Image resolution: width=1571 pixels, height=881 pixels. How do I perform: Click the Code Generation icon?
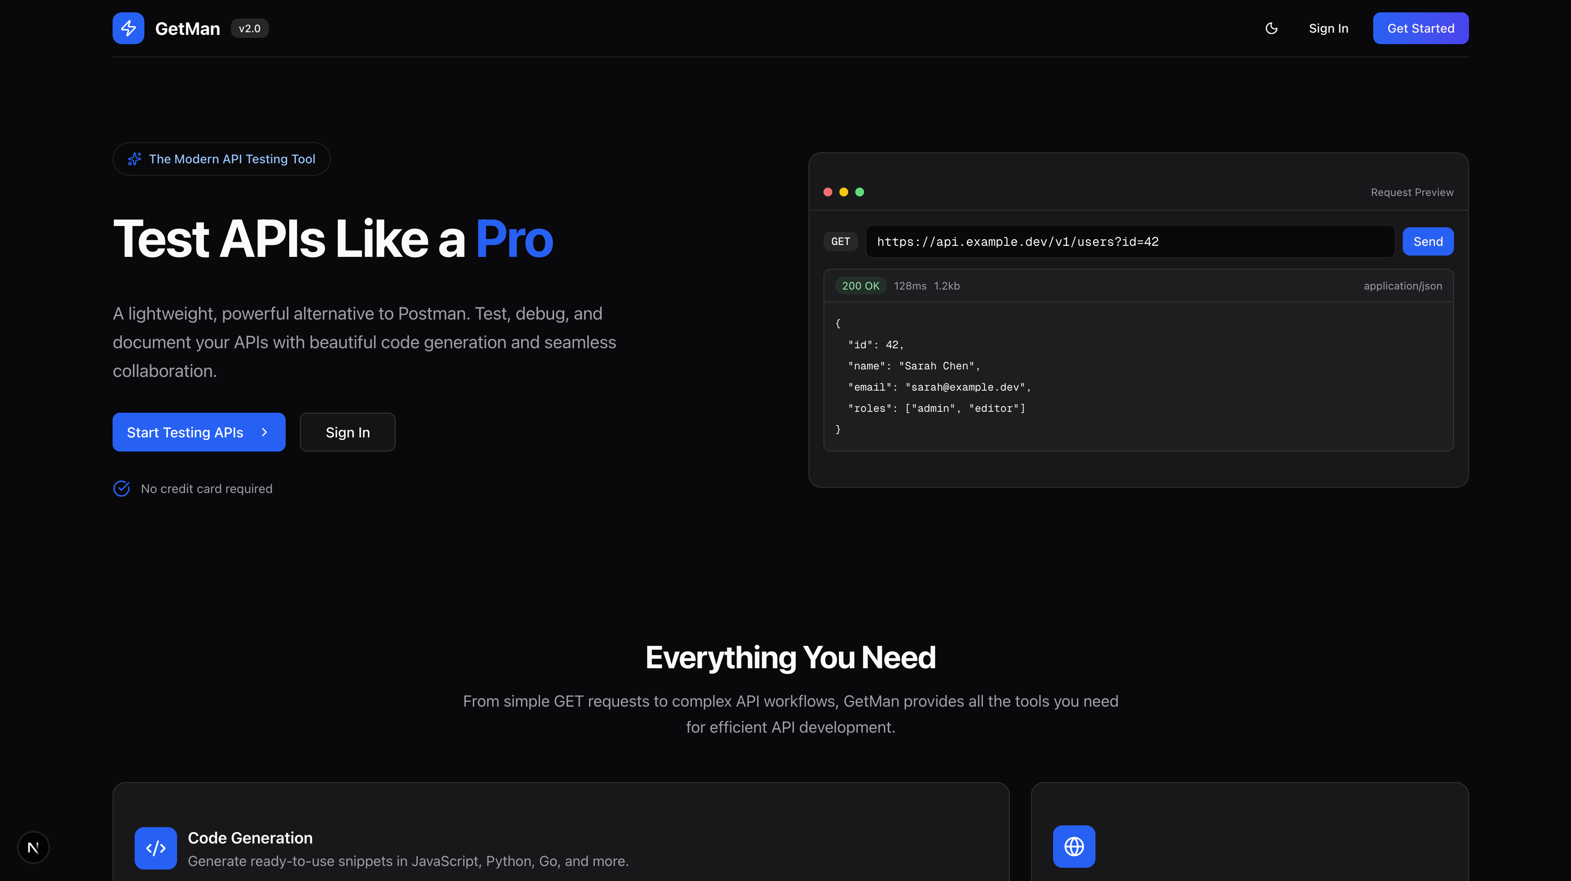(155, 848)
